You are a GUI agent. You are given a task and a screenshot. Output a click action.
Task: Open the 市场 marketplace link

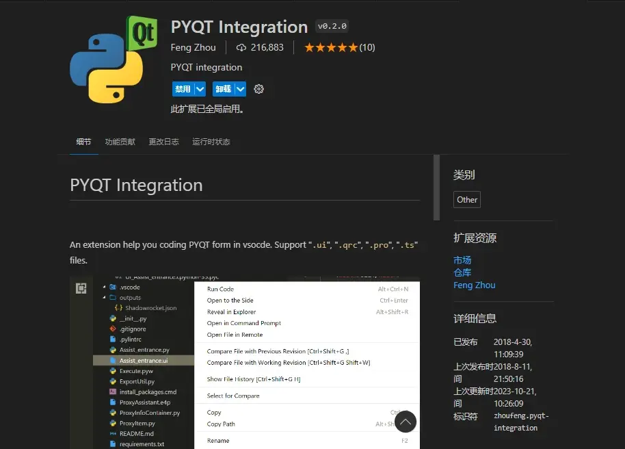tap(462, 260)
